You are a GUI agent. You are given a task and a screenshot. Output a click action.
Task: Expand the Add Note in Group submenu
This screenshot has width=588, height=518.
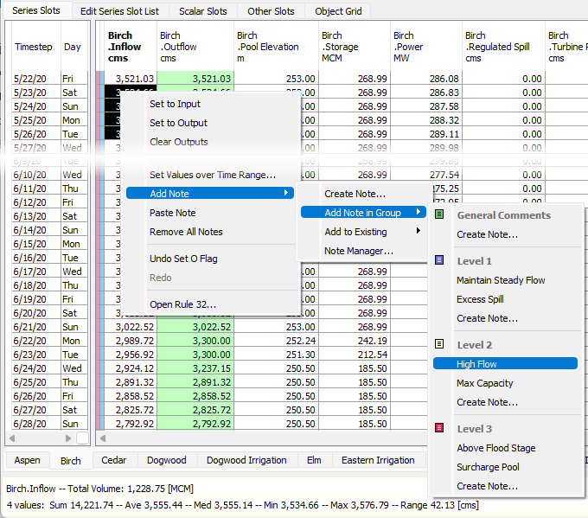[x=419, y=213]
